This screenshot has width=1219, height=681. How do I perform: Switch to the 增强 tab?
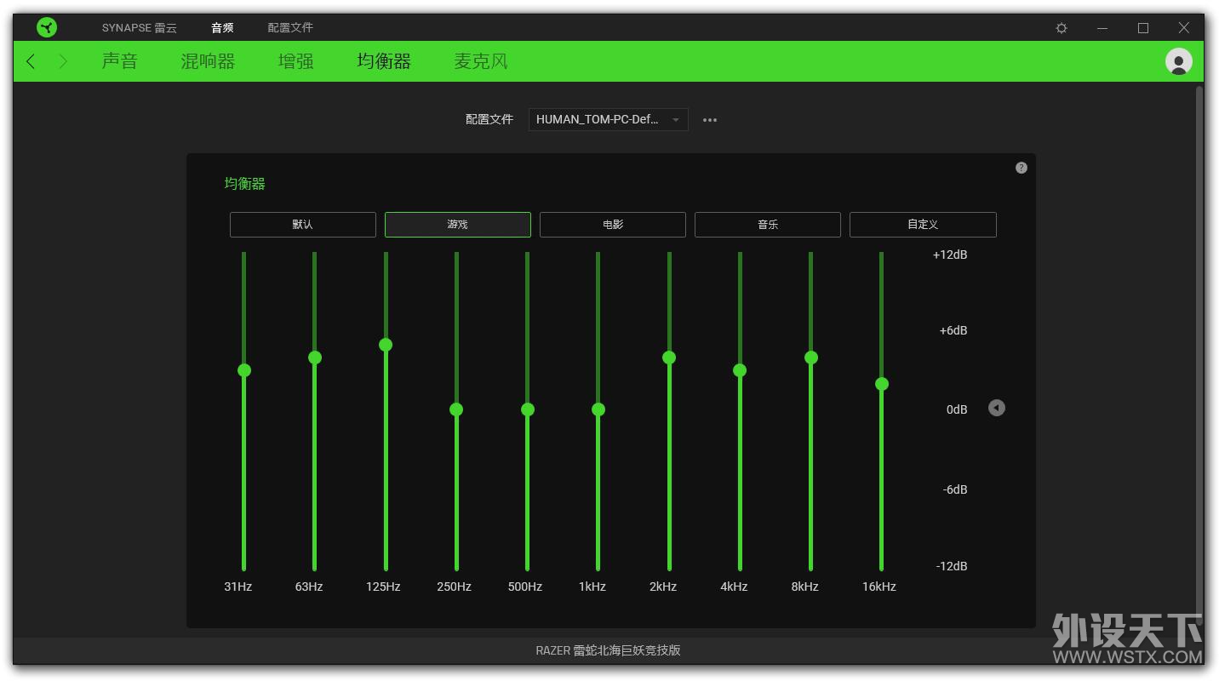pos(296,61)
